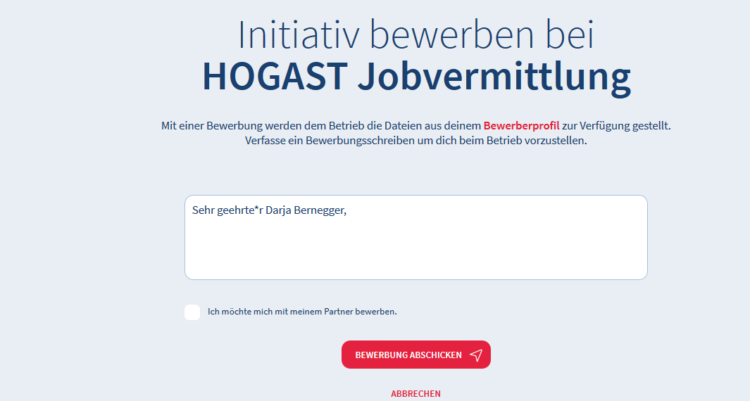
Task: Click the Abbrechen link
Action: [x=415, y=393]
